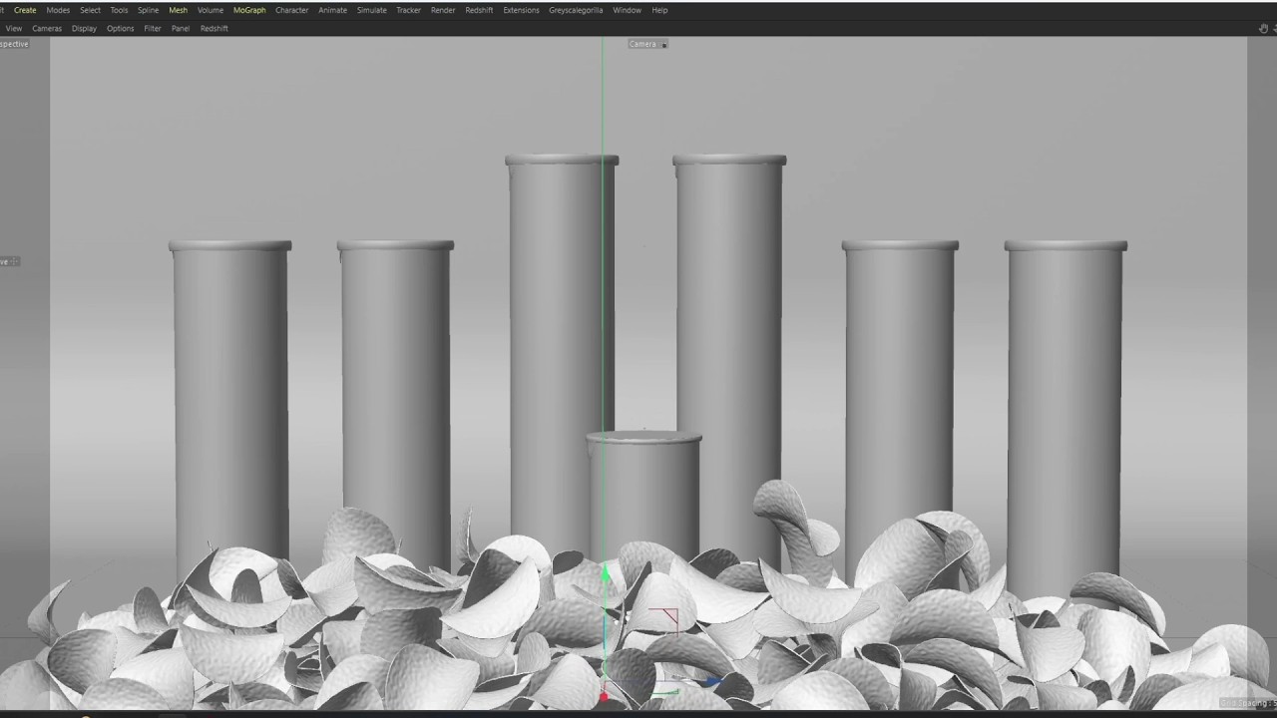Open the viewport Redshift menu

pos(214,29)
